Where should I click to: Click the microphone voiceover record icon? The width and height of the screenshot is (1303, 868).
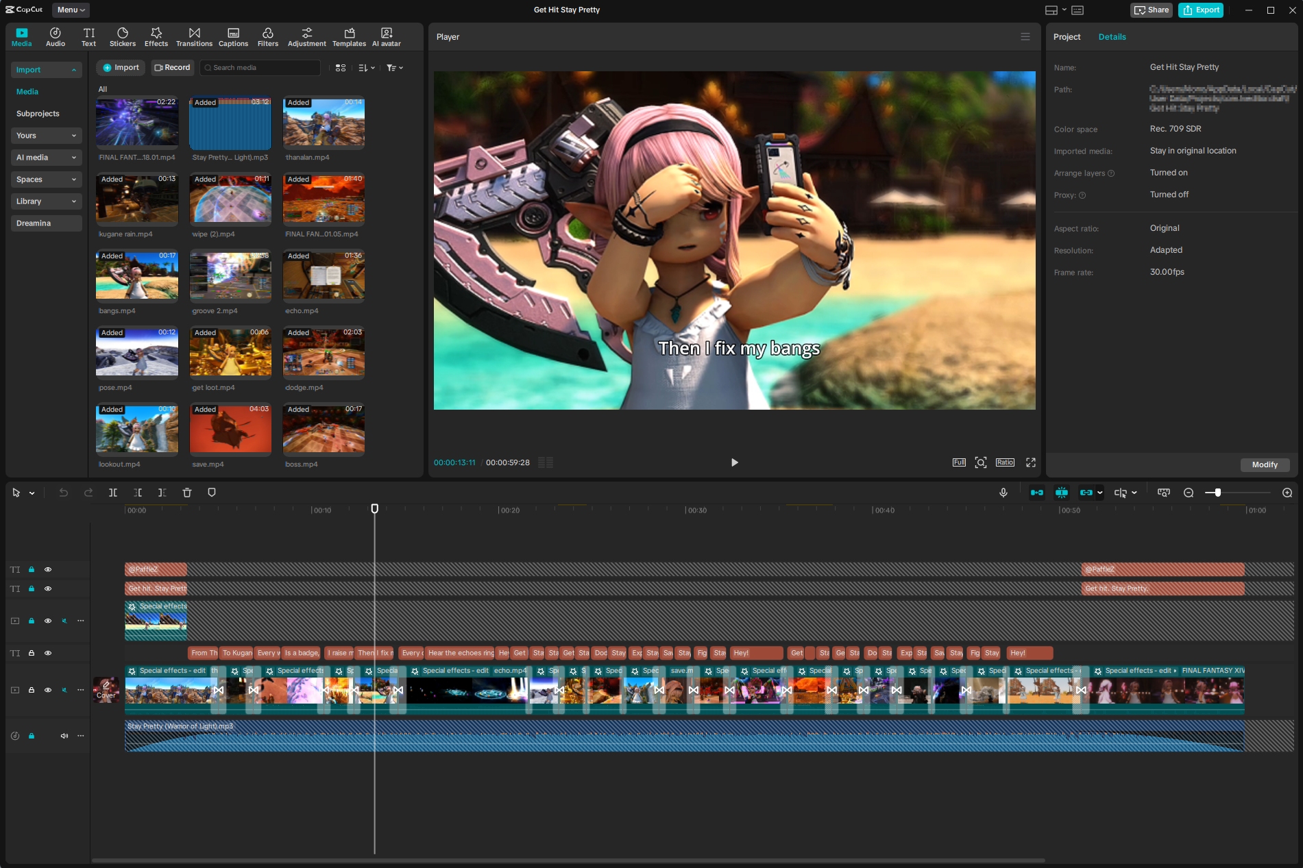(1003, 493)
